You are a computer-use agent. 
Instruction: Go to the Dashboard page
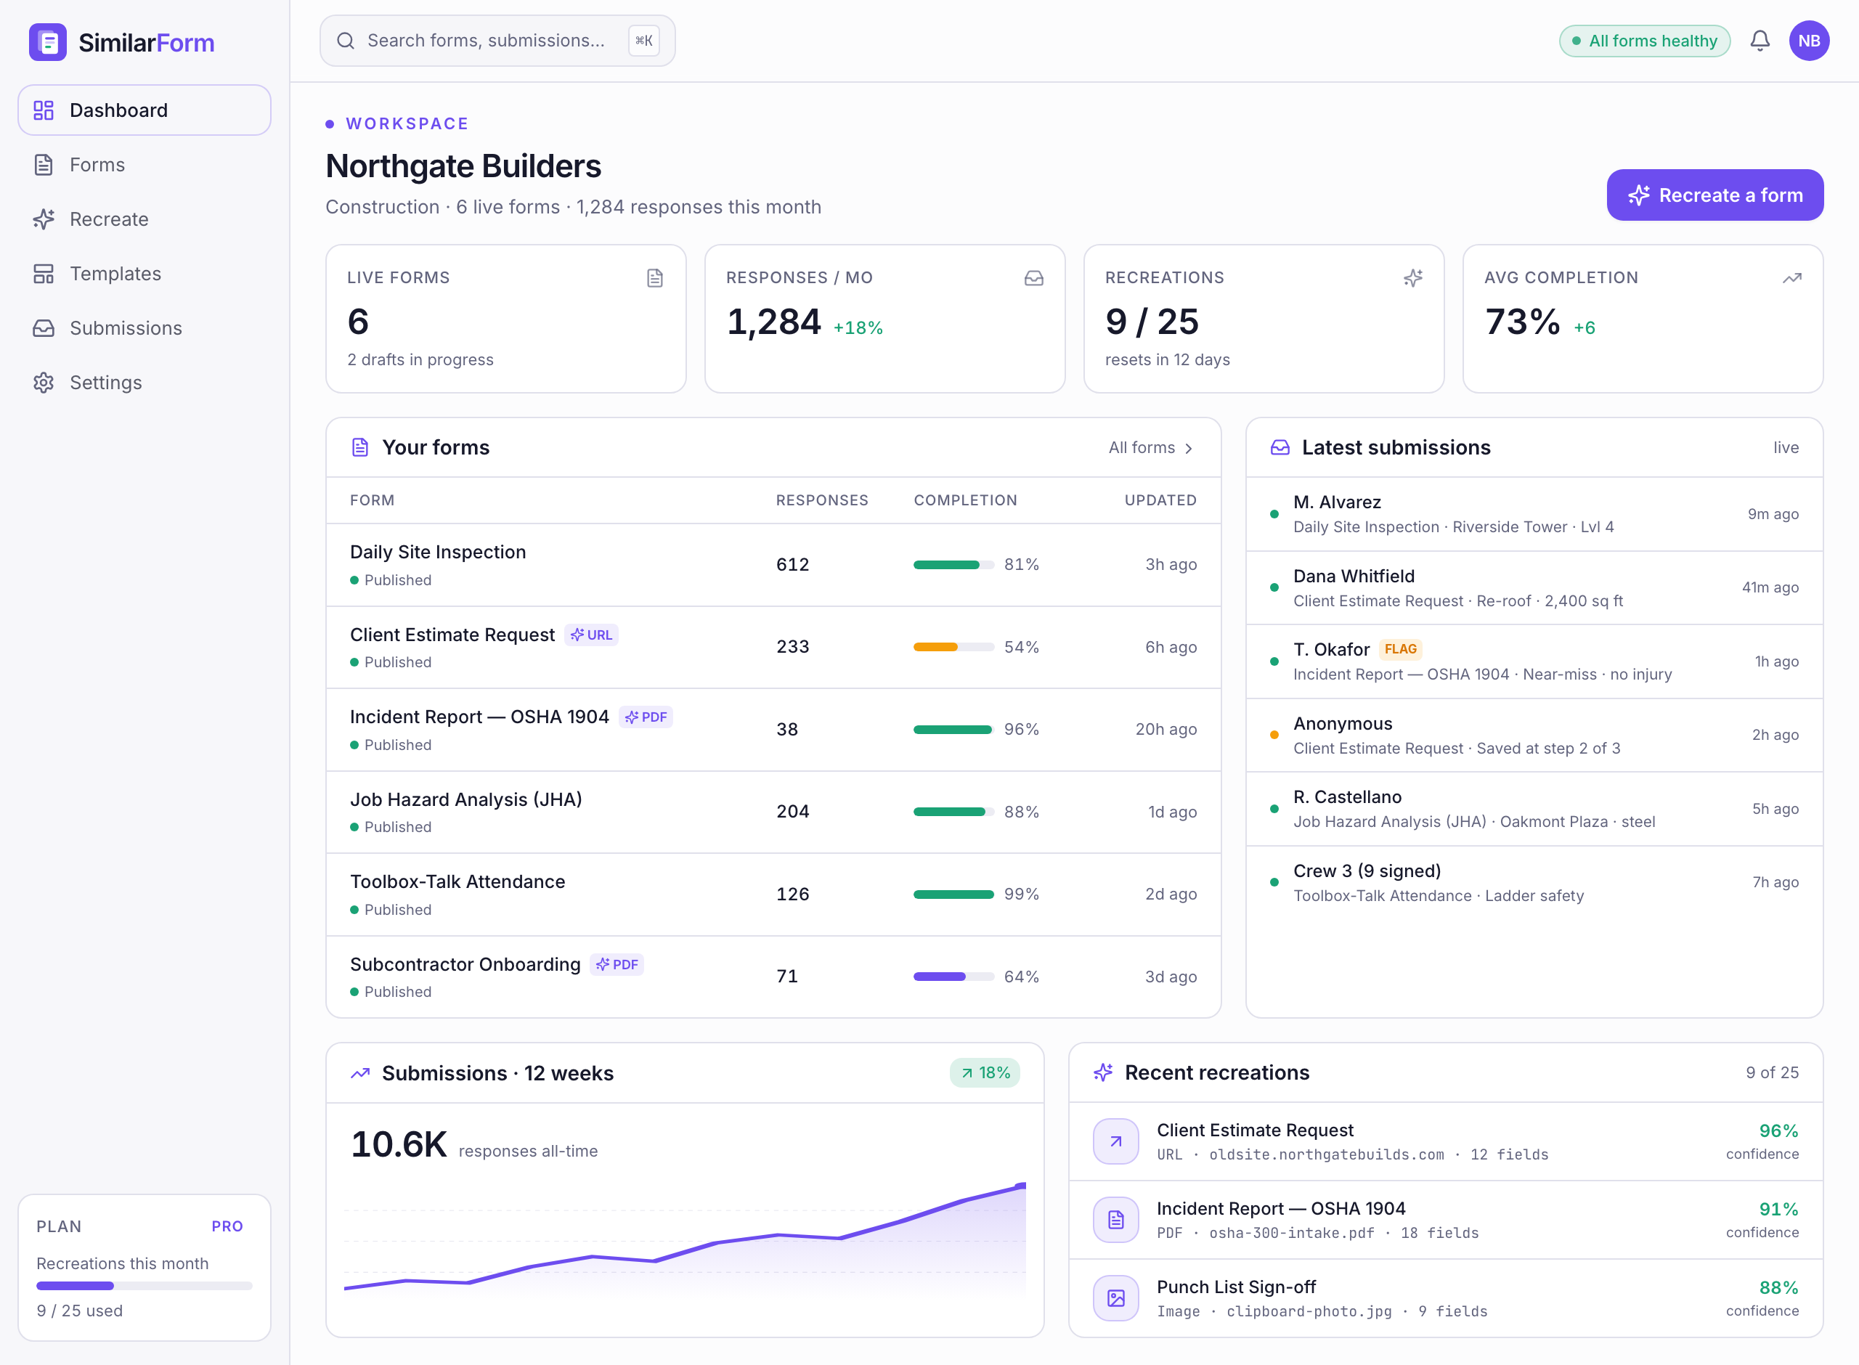coord(145,110)
